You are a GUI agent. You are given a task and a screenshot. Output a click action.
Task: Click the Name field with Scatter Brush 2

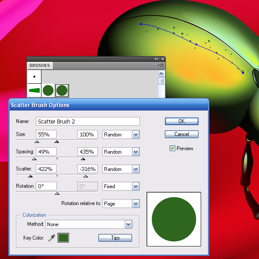88,121
